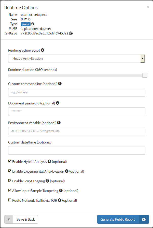
Task: Close the Runtime Options dialog
Action: coord(148,7)
